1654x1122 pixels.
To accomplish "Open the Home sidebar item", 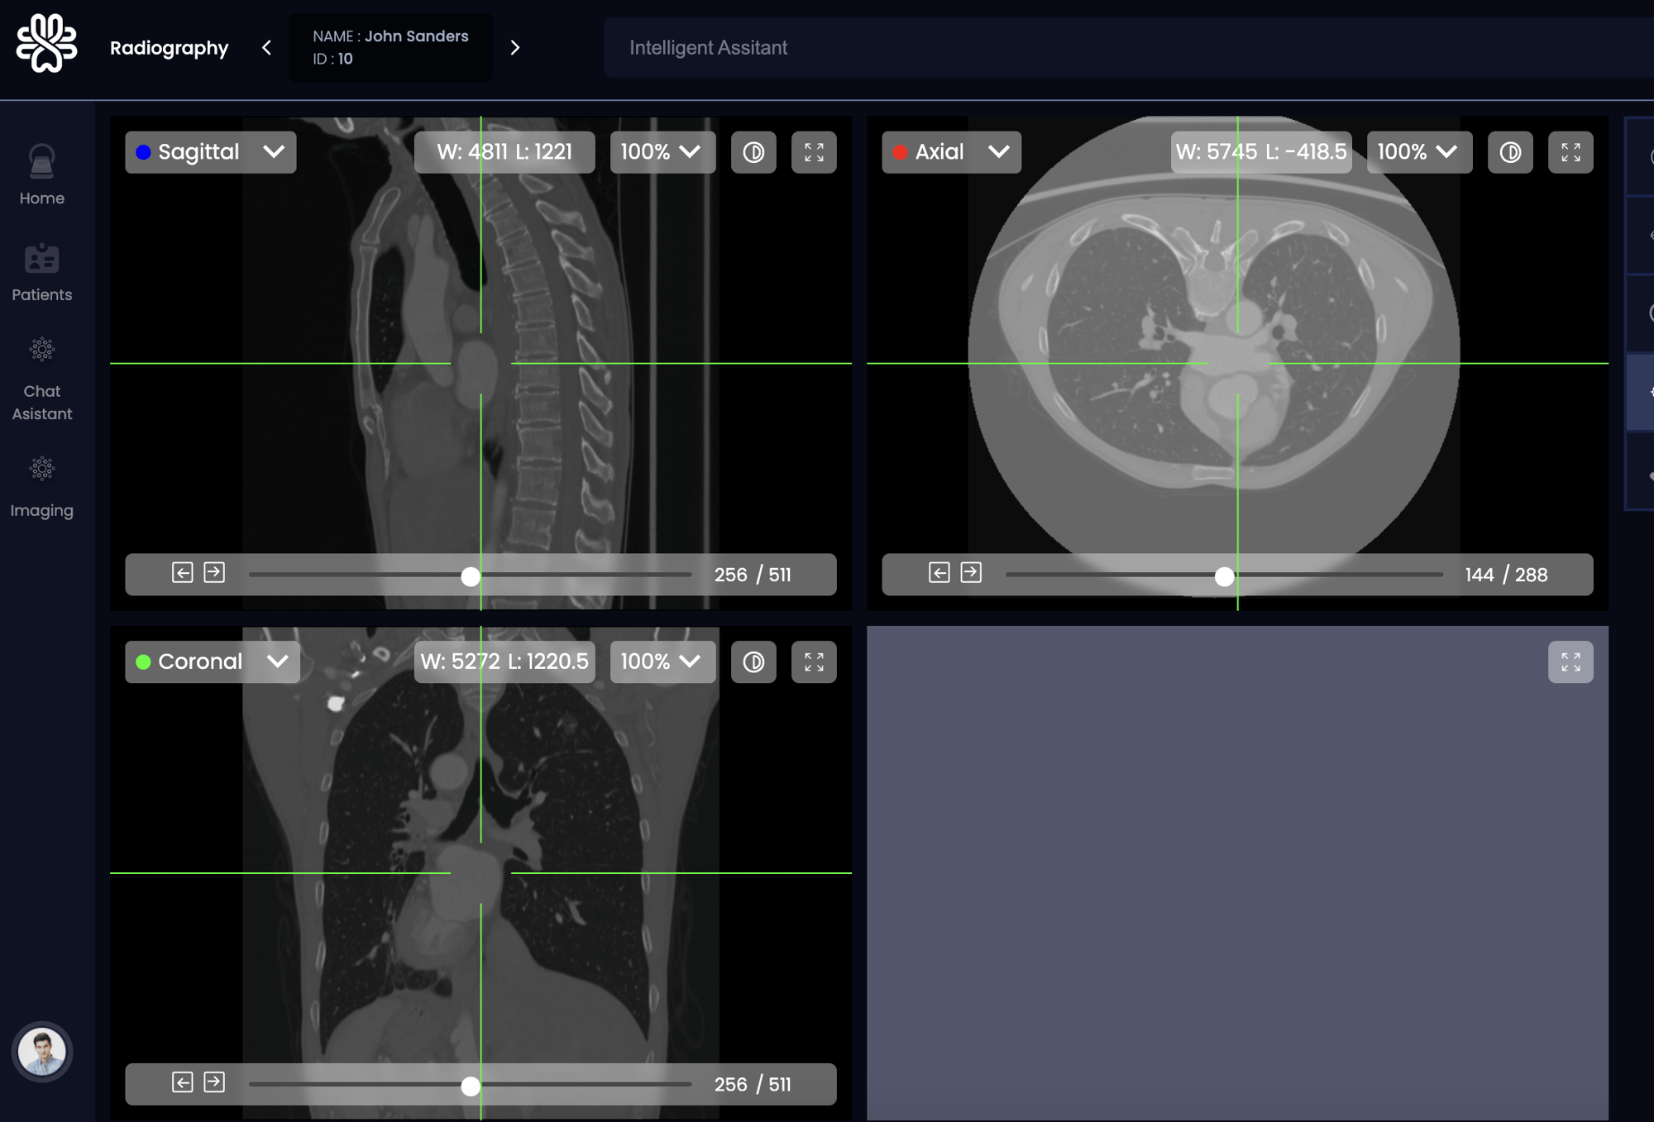I will (41, 174).
